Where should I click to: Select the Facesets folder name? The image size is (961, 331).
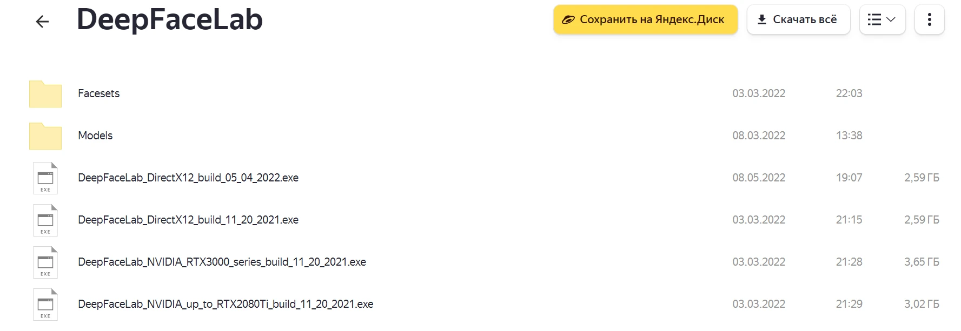tap(98, 93)
